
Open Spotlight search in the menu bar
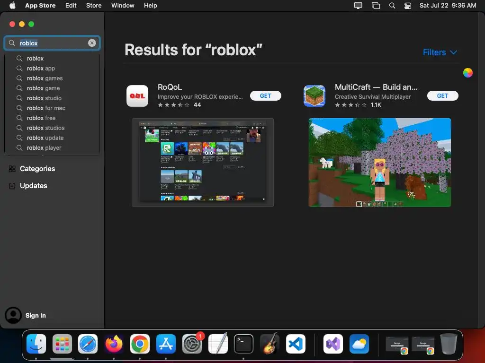click(392, 5)
